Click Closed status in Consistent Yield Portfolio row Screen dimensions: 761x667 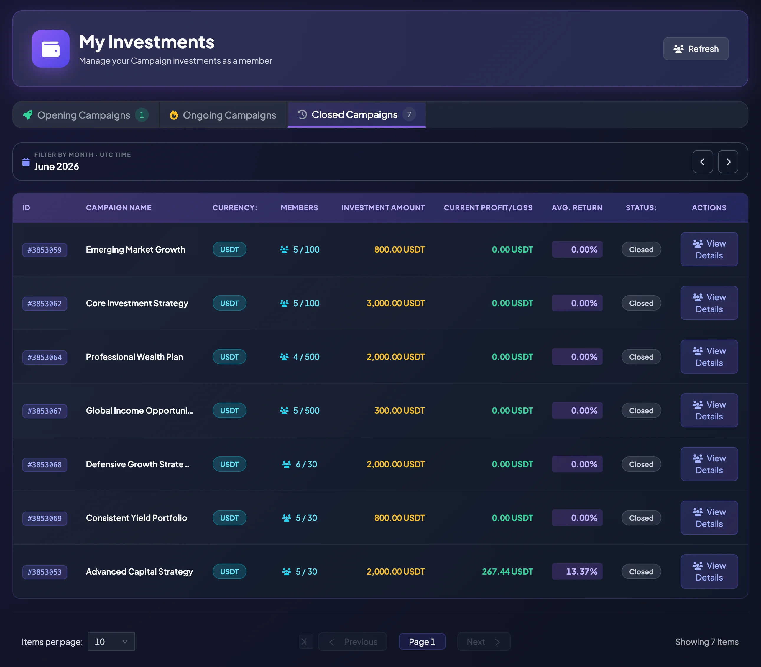(641, 518)
